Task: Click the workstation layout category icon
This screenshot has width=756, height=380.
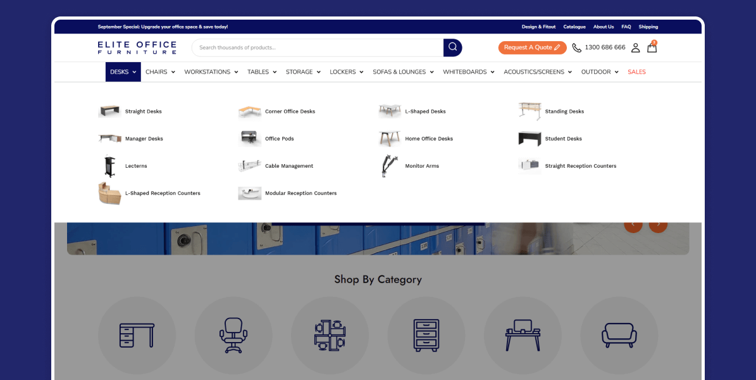Action: point(330,335)
